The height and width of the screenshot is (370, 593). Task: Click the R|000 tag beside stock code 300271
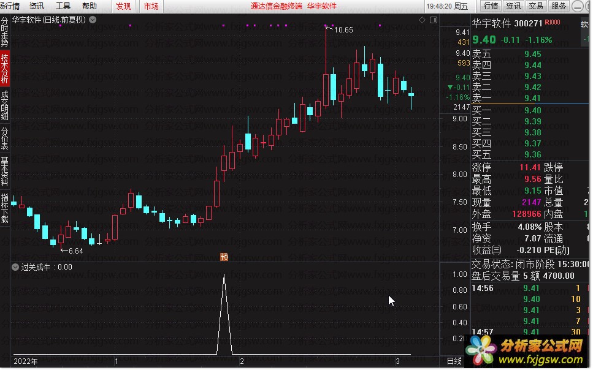553,23
